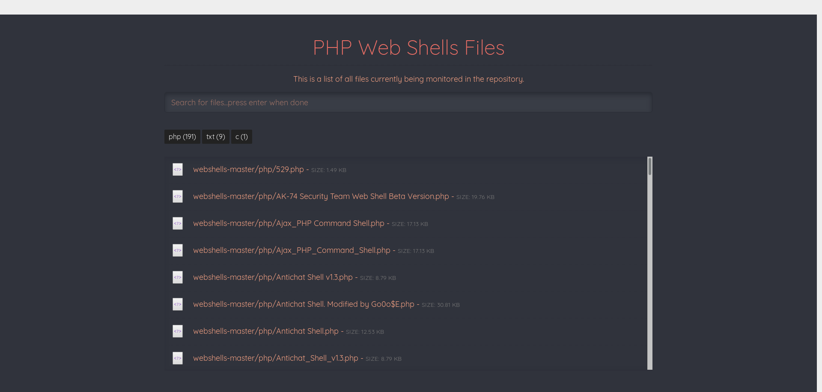Click the SIZE: 30.81 KB label
Screen dimensions: 822x392
coord(441,305)
